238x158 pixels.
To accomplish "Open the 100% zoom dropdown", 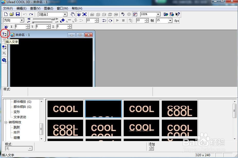I will tap(158, 14).
